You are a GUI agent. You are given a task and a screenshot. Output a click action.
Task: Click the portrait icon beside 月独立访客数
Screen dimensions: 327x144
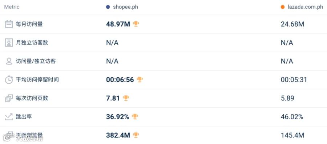[9, 43]
